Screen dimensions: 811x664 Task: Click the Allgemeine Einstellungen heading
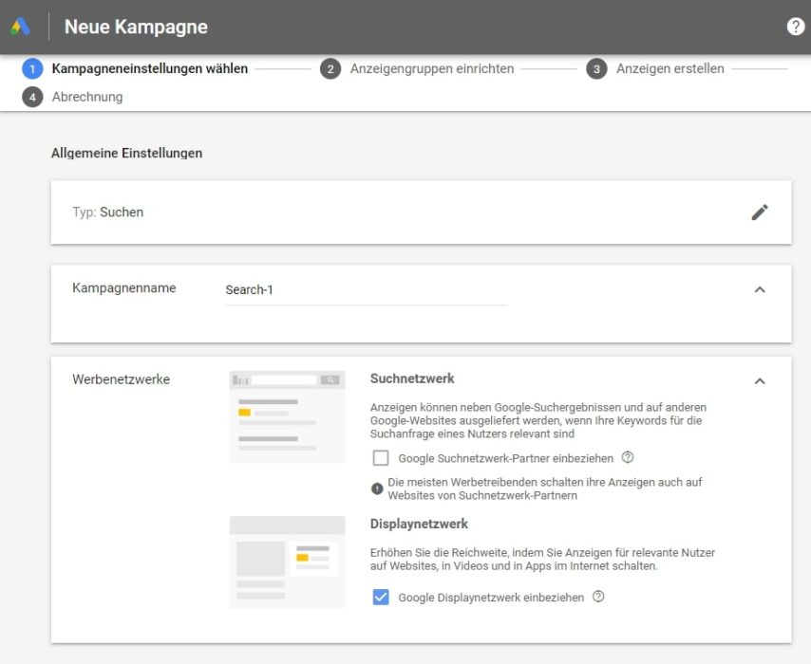point(126,153)
